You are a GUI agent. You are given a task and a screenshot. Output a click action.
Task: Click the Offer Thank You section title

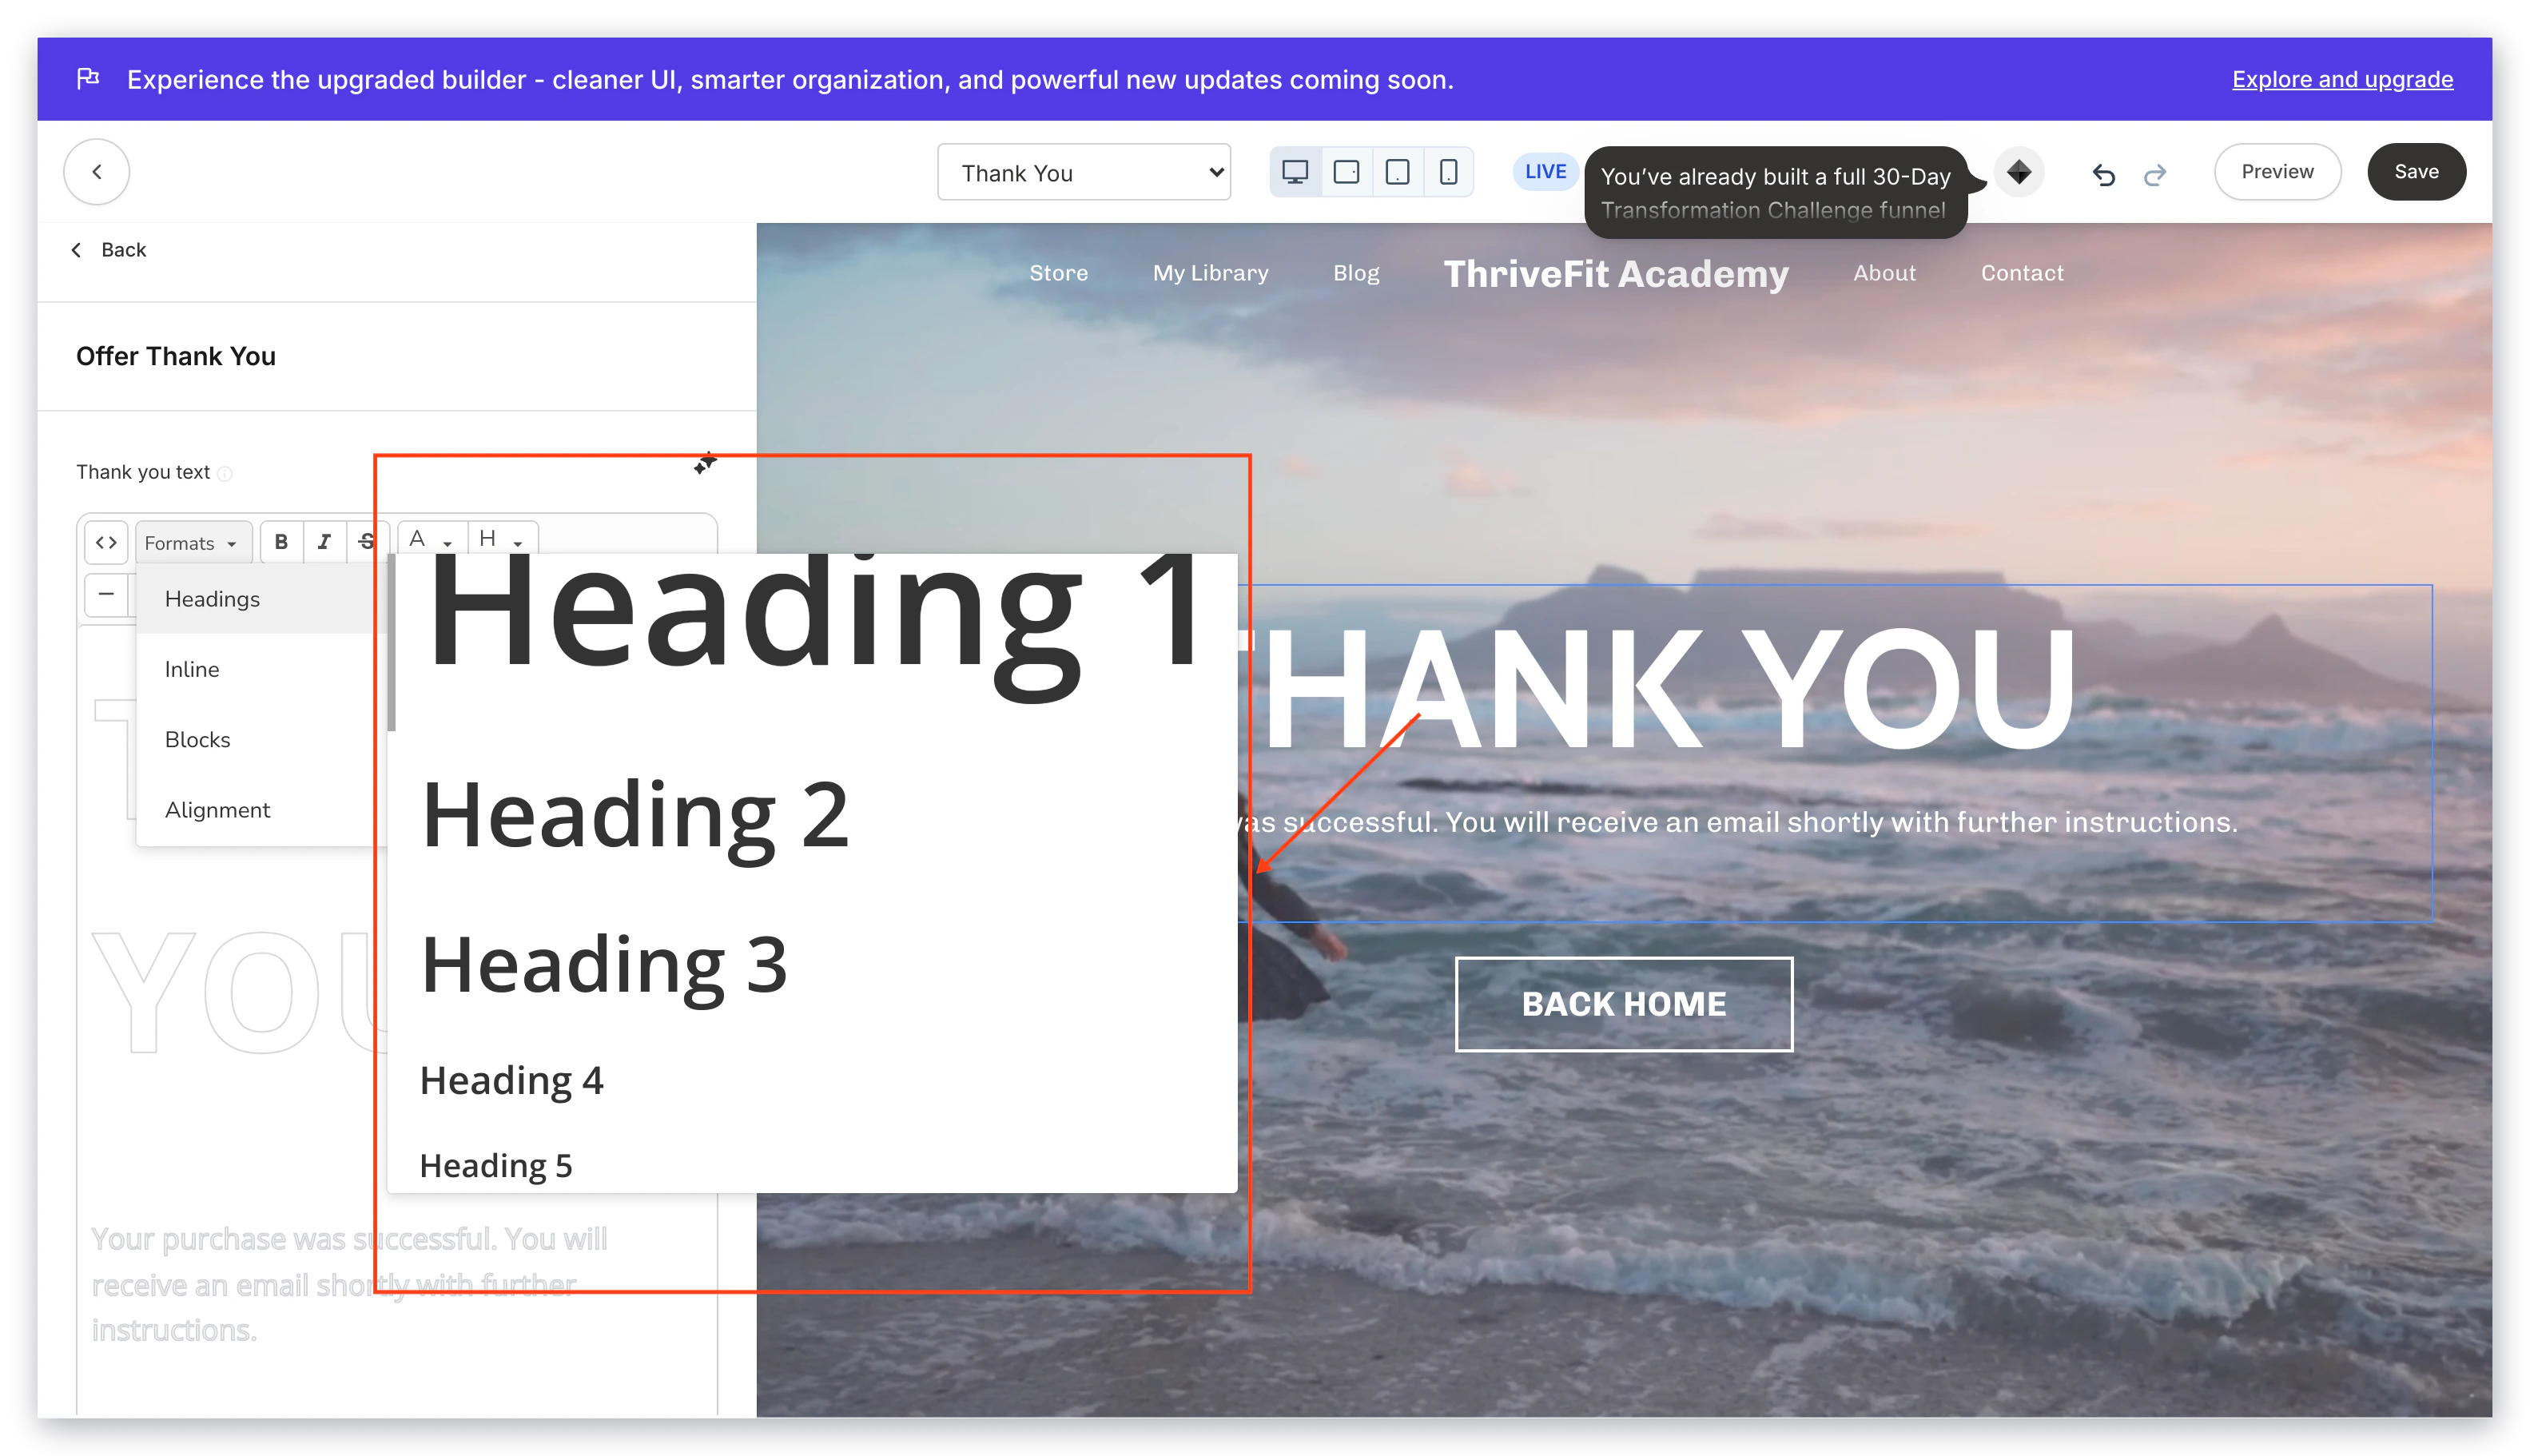point(175,356)
